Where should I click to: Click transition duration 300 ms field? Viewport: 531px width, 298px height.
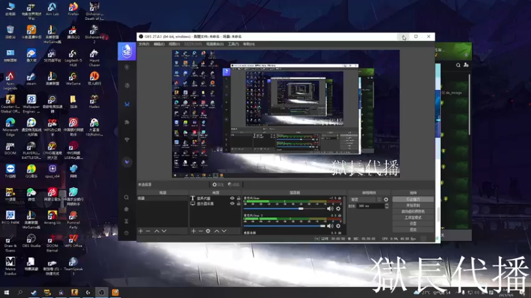coord(370,206)
